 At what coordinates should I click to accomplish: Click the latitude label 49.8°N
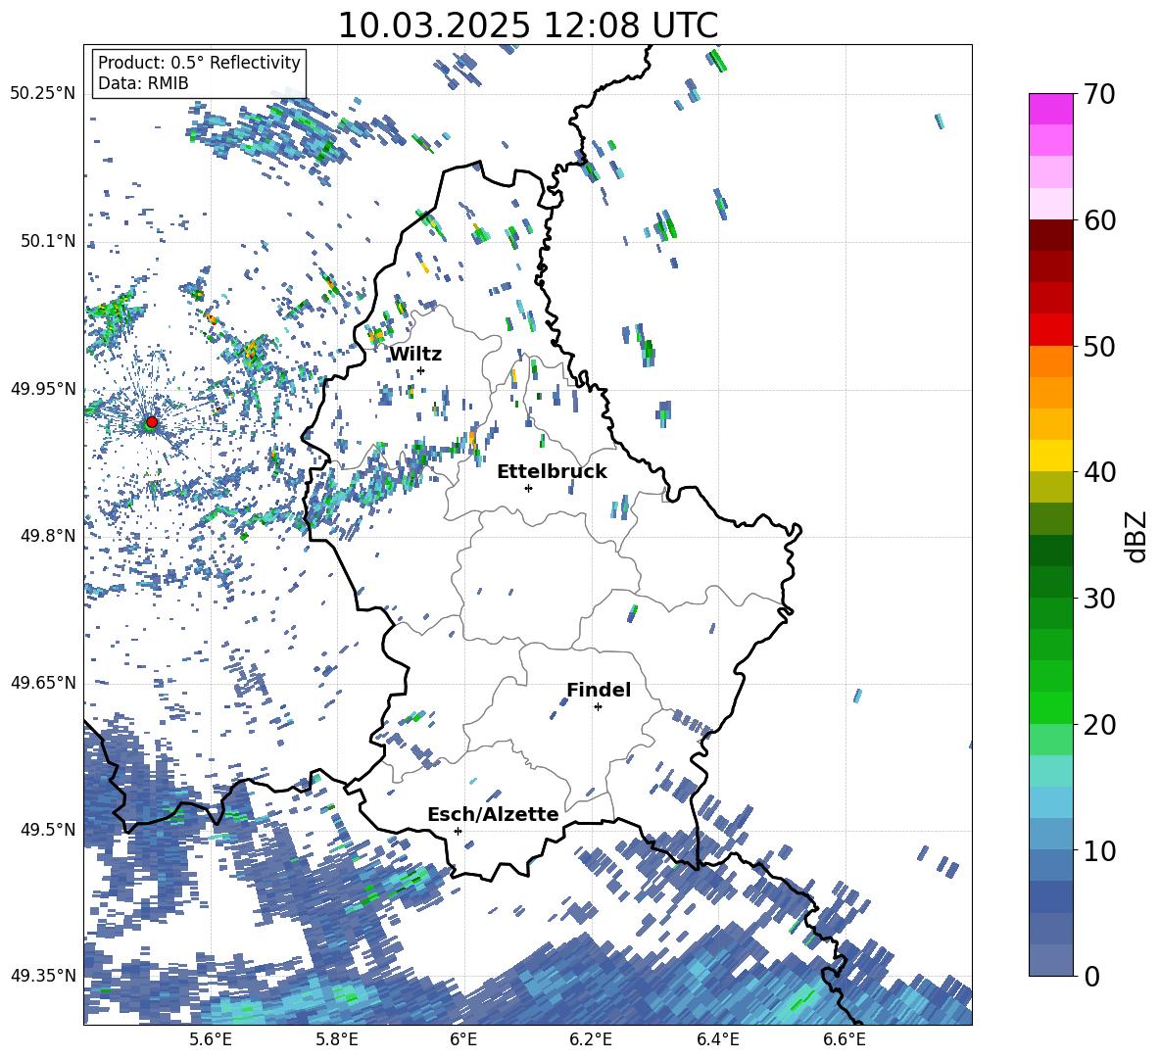(x=47, y=536)
